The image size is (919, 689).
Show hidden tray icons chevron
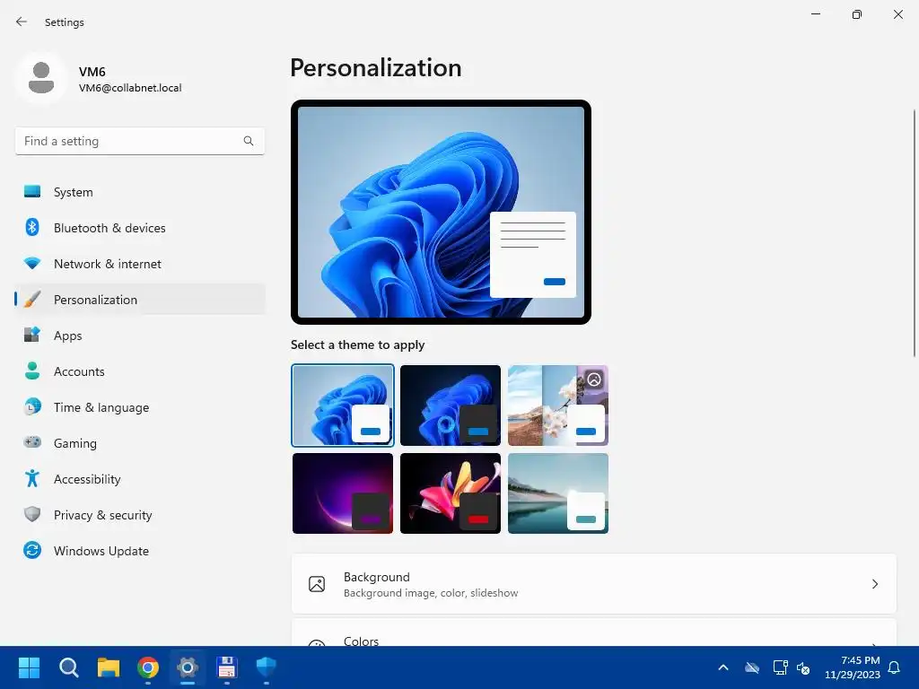pyautogui.click(x=723, y=667)
